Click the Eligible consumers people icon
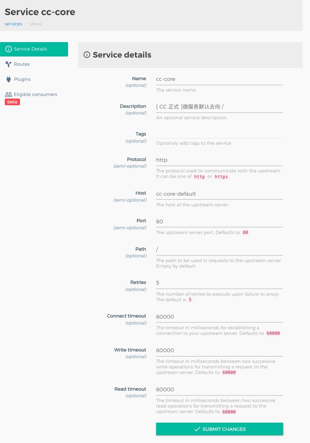The height and width of the screenshot is (443, 310). point(9,95)
